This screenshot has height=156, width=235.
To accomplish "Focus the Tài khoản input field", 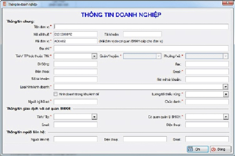I will click(142, 34).
